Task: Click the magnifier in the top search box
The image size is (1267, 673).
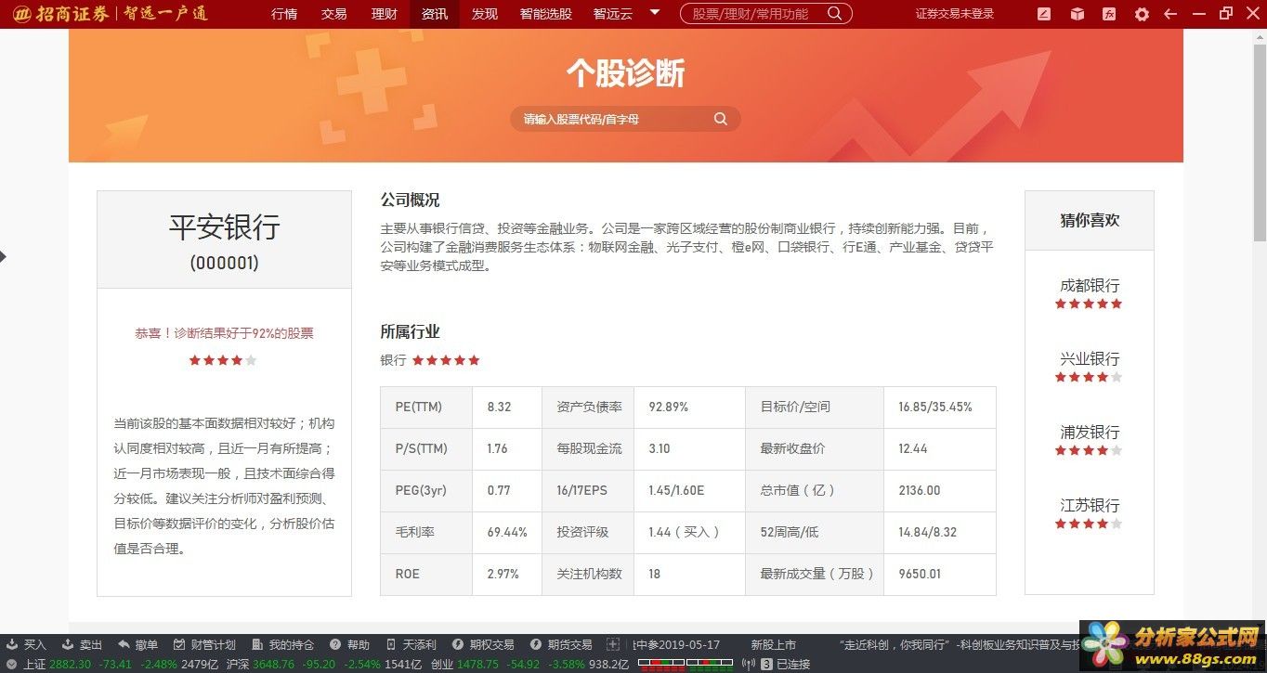Action: [x=835, y=14]
